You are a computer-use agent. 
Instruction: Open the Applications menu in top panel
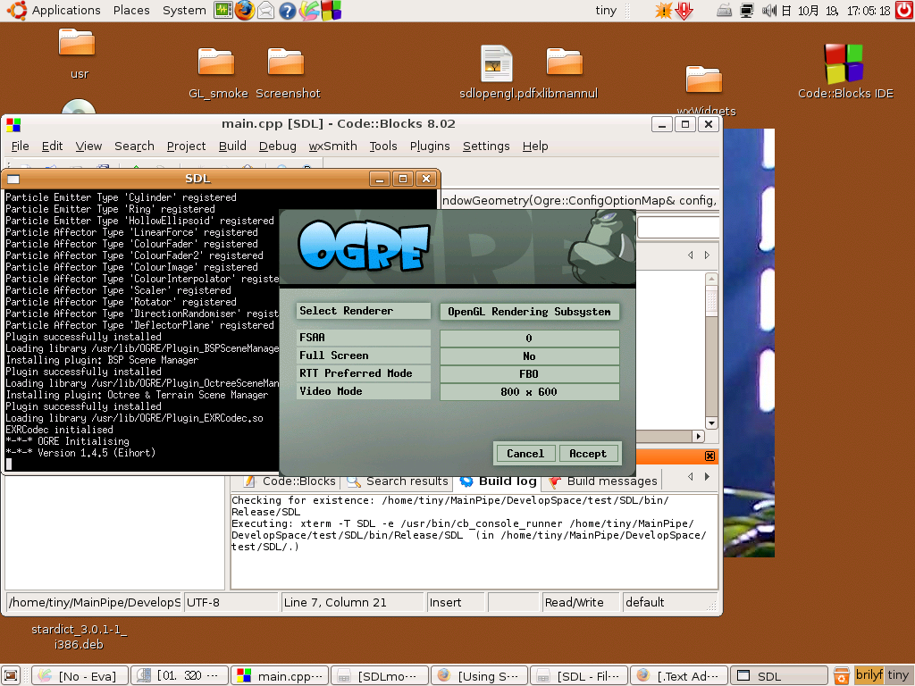click(x=66, y=11)
